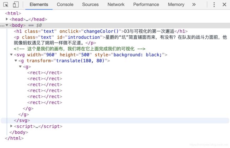The height and width of the screenshot is (148, 230).
Task: Select the Network tab
Action: point(116,5)
